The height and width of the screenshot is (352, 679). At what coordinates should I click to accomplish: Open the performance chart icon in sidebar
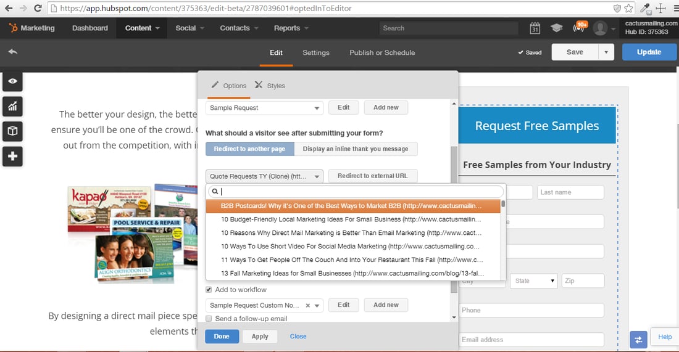tap(12, 107)
